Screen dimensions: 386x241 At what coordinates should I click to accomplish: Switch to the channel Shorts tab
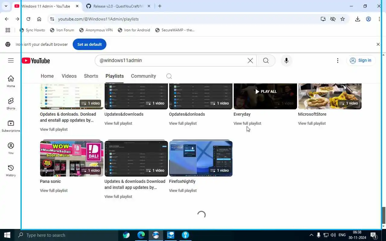(x=91, y=76)
